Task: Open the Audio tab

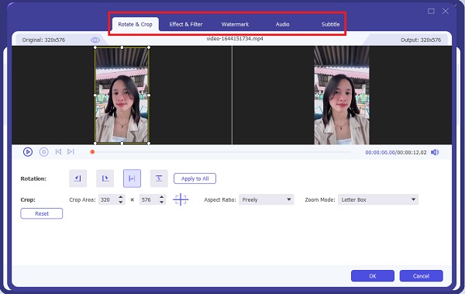Action: [283, 24]
